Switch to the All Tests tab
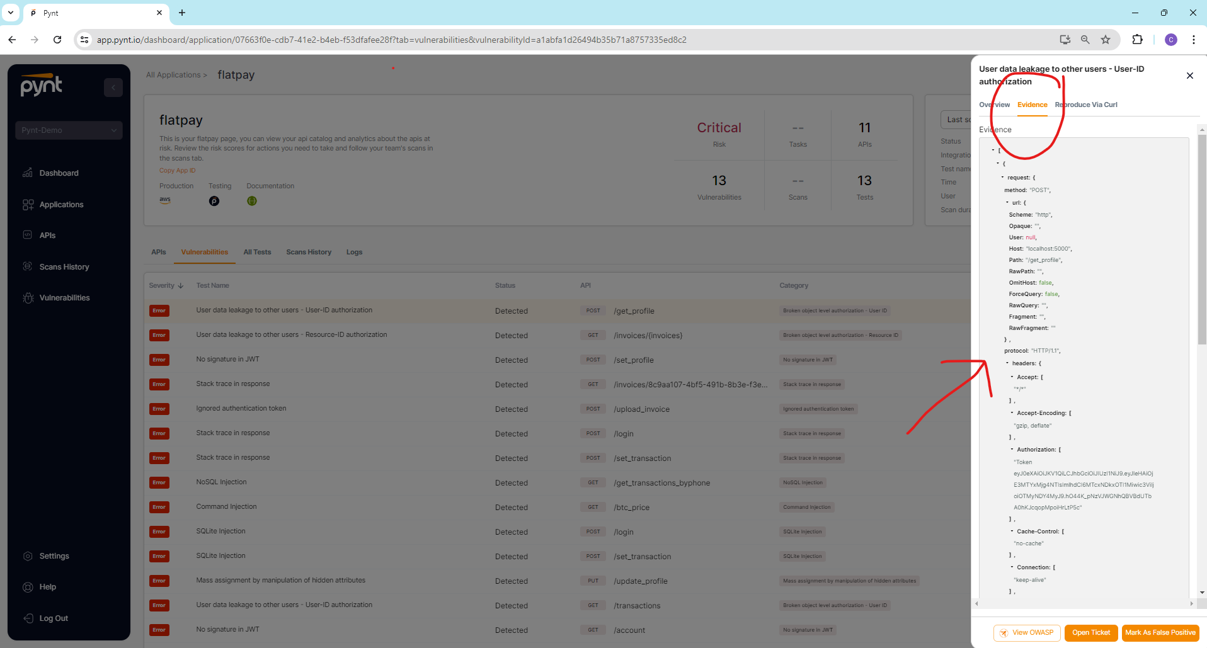The height and width of the screenshot is (648, 1207). pos(257,252)
